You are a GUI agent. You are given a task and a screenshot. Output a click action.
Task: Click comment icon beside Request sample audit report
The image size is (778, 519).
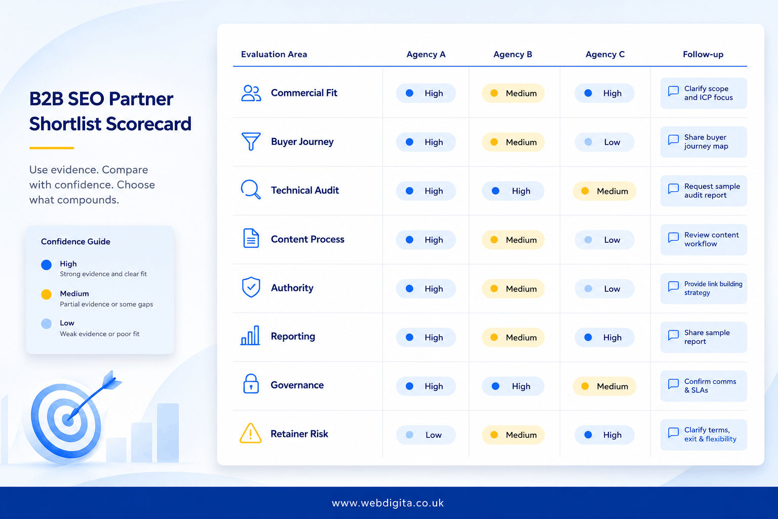click(673, 189)
